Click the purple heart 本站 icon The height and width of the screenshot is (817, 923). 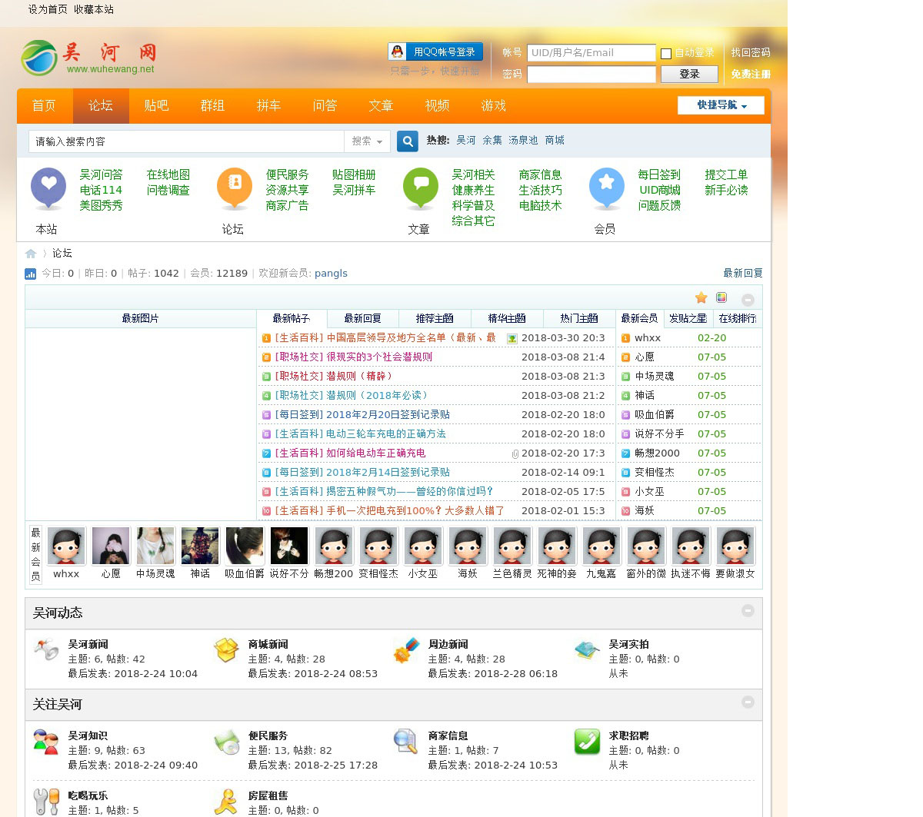[x=48, y=187]
